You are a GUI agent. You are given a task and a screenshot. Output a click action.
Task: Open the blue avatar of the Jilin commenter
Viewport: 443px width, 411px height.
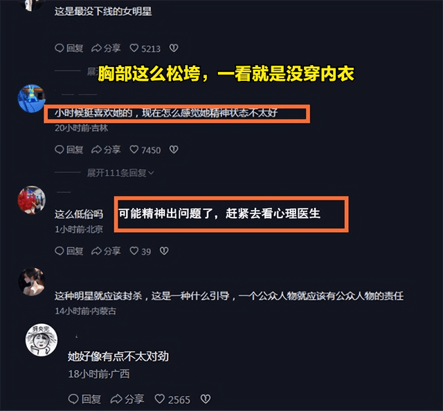(x=31, y=98)
